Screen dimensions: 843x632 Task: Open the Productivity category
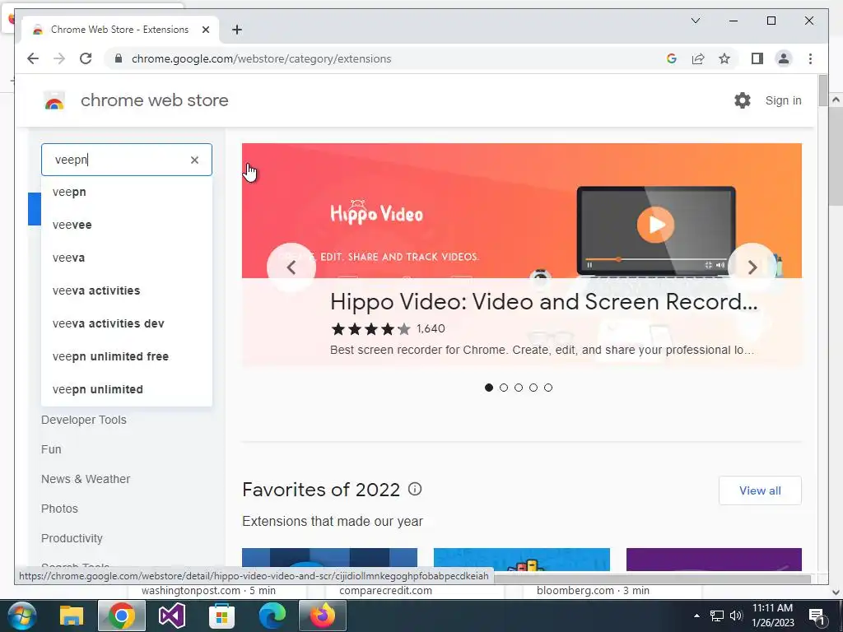click(72, 538)
